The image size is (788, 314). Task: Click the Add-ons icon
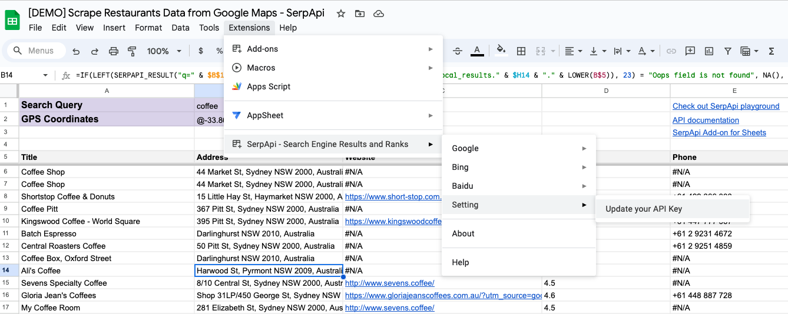[237, 49]
